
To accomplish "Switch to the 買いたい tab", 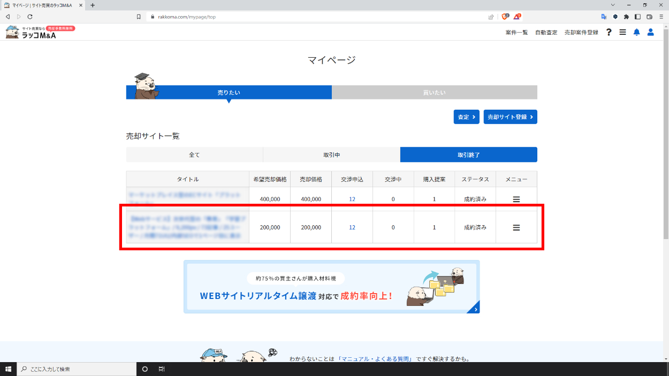I will pos(434,93).
